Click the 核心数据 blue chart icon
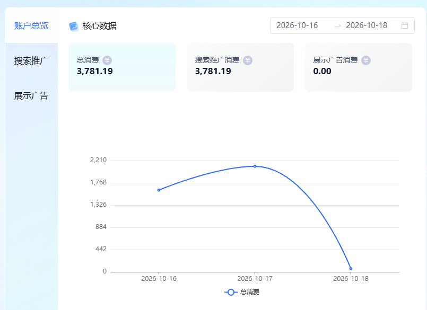The width and height of the screenshot is (427, 310). (x=74, y=26)
